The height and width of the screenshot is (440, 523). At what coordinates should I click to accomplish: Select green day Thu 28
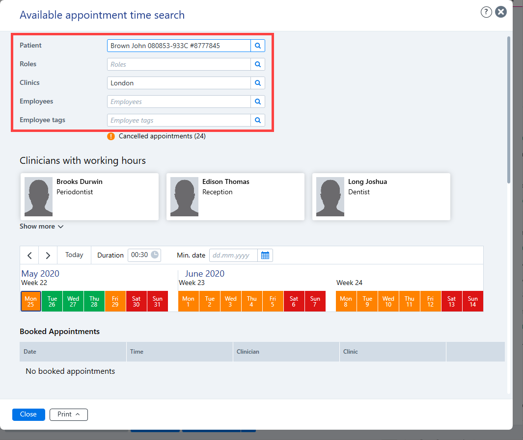click(x=94, y=302)
